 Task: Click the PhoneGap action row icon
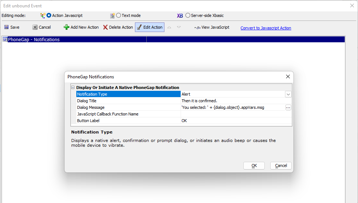pos(5,39)
